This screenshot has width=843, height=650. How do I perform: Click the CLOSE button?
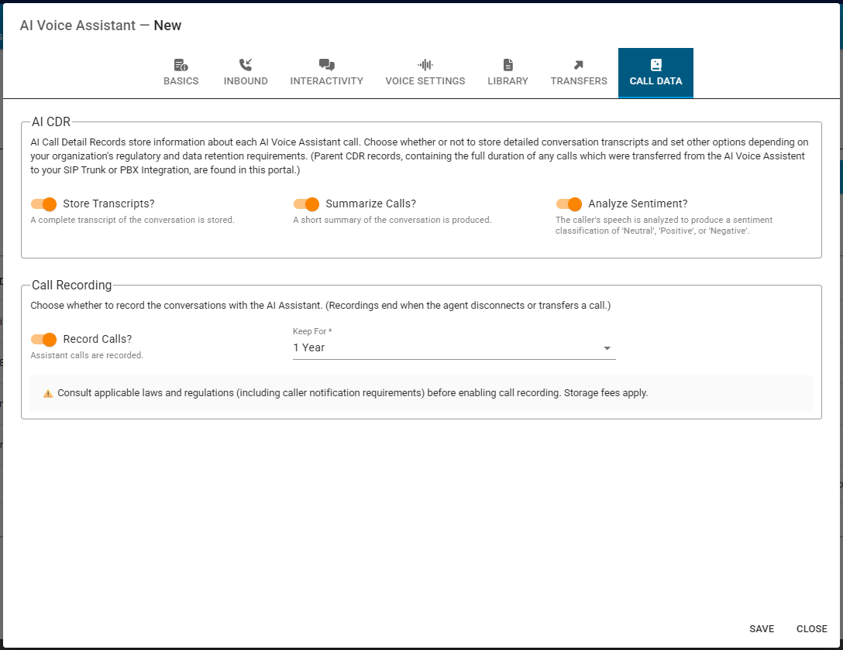811,629
